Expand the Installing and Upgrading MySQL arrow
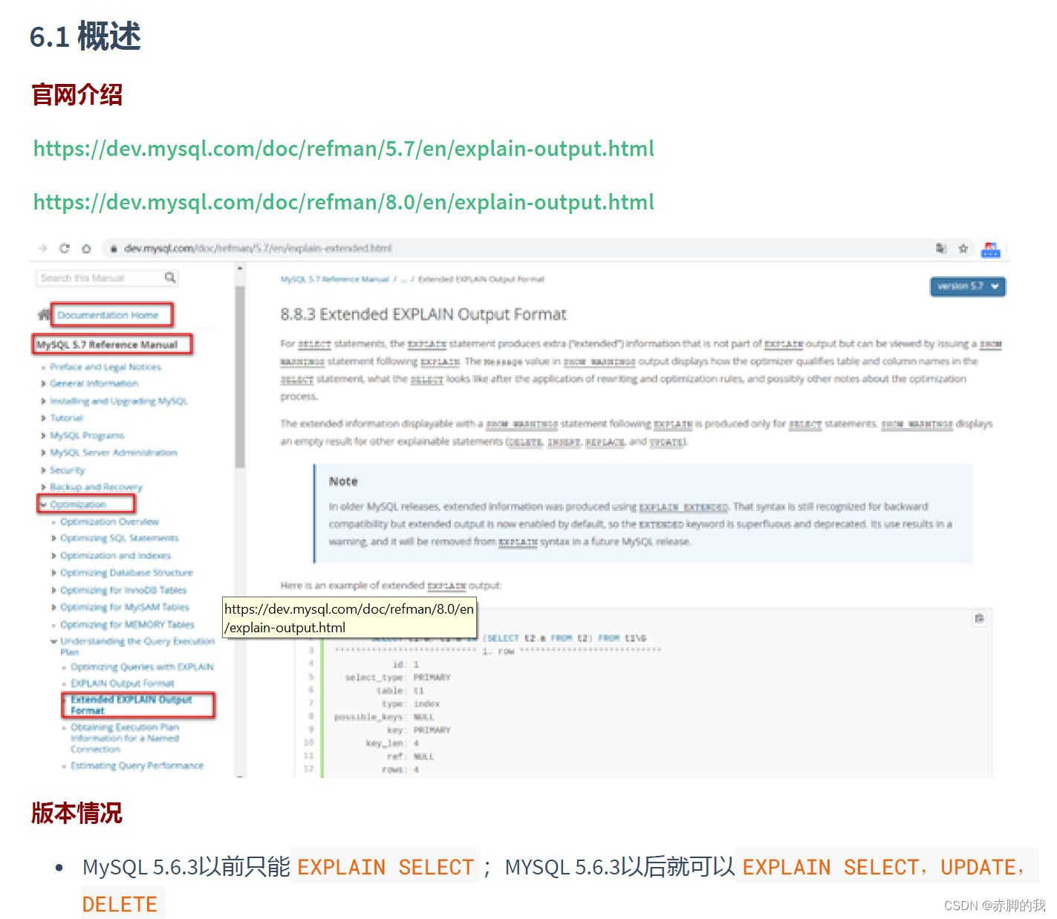The width and height of the screenshot is (1057, 919). (43, 401)
